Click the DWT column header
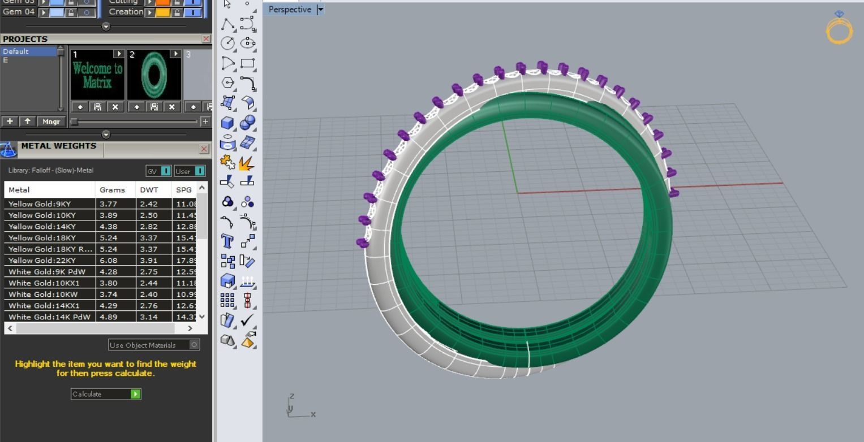Viewport: 864px width, 442px height. point(153,189)
